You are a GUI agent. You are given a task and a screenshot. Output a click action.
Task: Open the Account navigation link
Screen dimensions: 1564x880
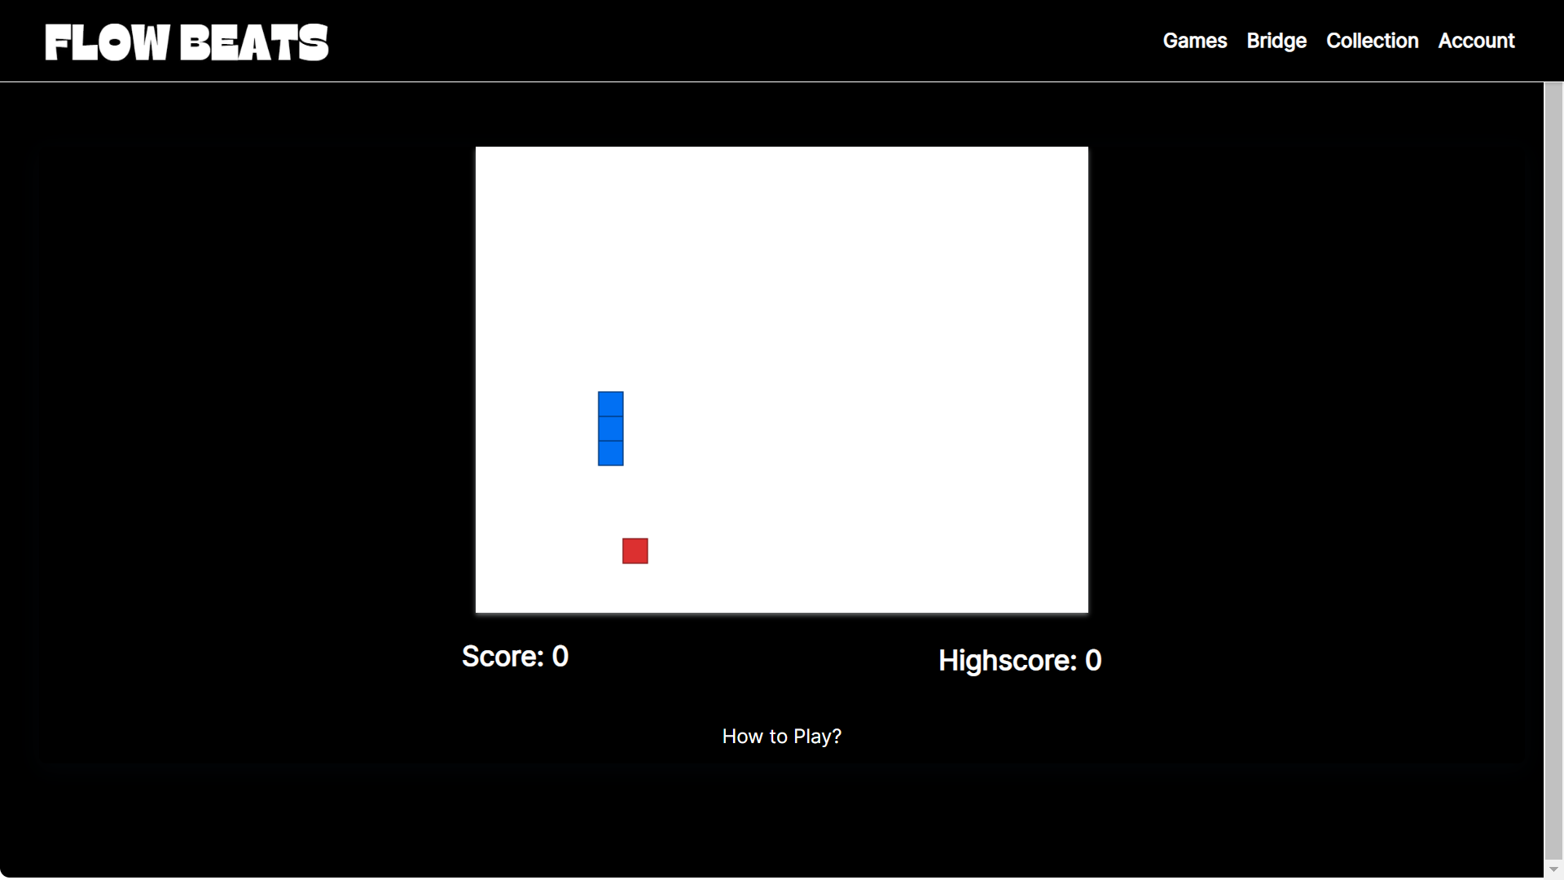point(1475,41)
